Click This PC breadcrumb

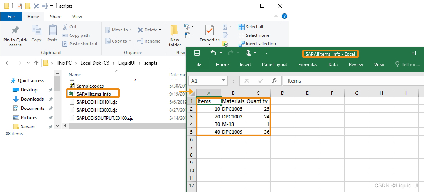64,63
